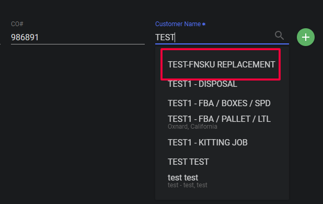Select TEST-FNSKU REPLACEMENT from the list
323x204 pixels.
coord(222,64)
